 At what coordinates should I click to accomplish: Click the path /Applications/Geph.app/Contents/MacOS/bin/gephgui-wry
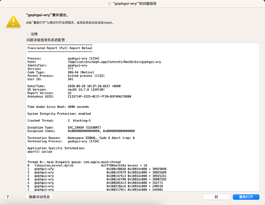114,62
